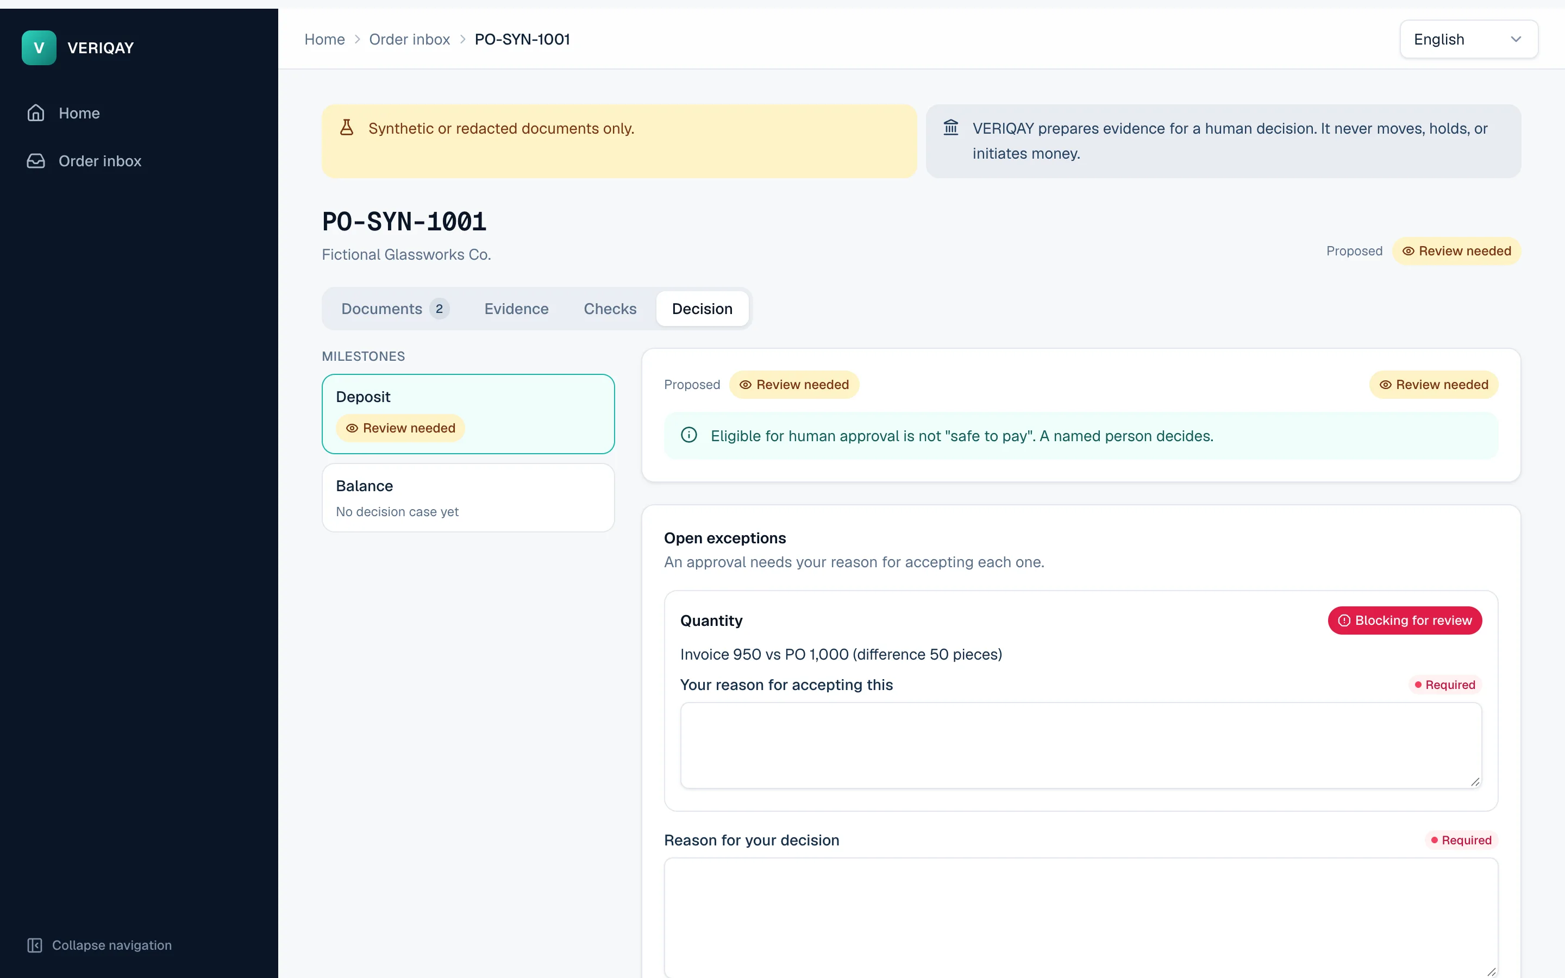Image resolution: width=1565 pixels, height=978 pixels.
Task: Click the bank building icon in grey banner
Action: 950,128
